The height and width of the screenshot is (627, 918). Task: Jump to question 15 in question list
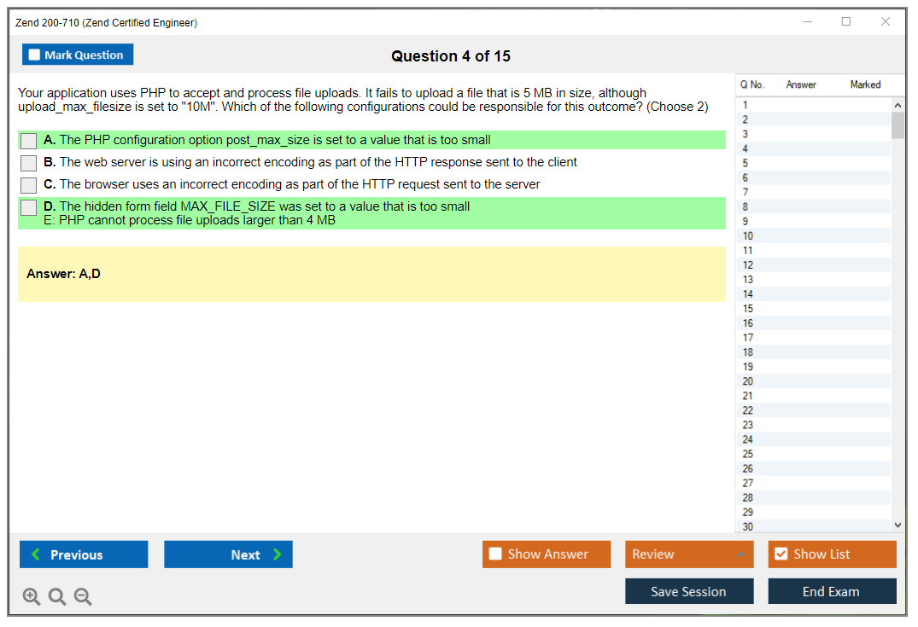pyautogui.click(x=749, y=309)
